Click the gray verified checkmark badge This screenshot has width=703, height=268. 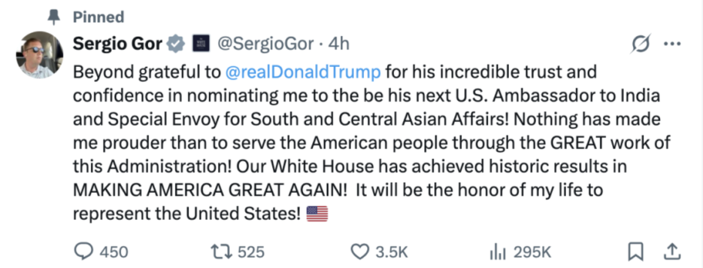tap(176, 43)
